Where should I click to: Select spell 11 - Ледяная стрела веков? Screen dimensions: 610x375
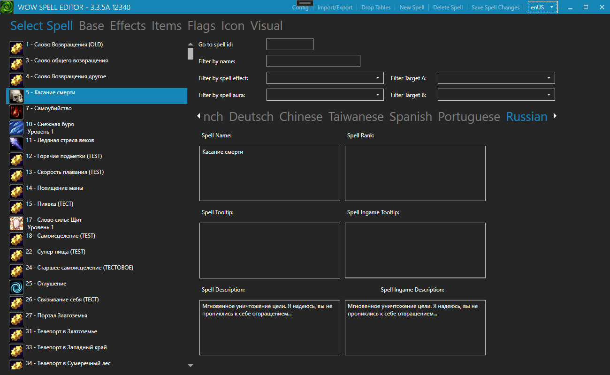pyautogui.click(x=97, y=144)
